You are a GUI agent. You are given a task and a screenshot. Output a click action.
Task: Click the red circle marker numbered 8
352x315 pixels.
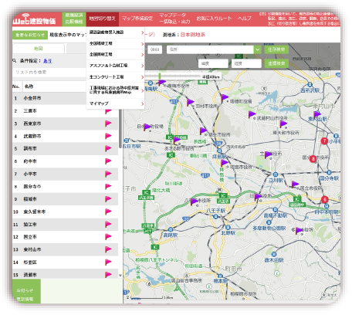click(x=313, y=159)
